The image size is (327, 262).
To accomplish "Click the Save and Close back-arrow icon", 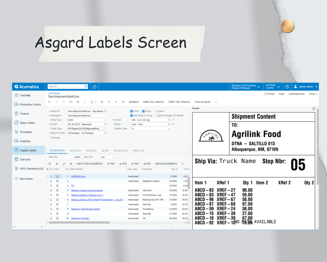I will click(49, 102).
